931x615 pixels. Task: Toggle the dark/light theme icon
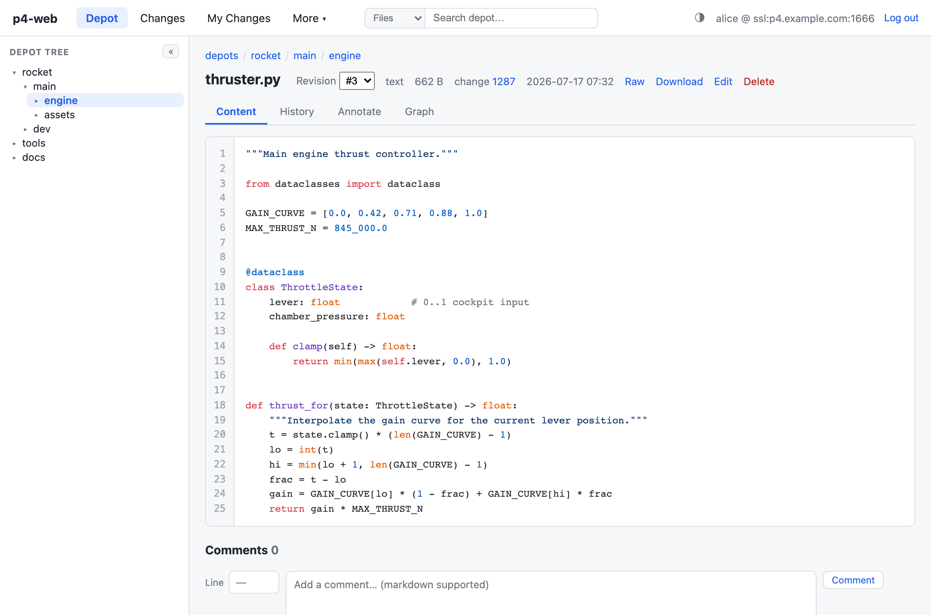[x=699, y=18]
